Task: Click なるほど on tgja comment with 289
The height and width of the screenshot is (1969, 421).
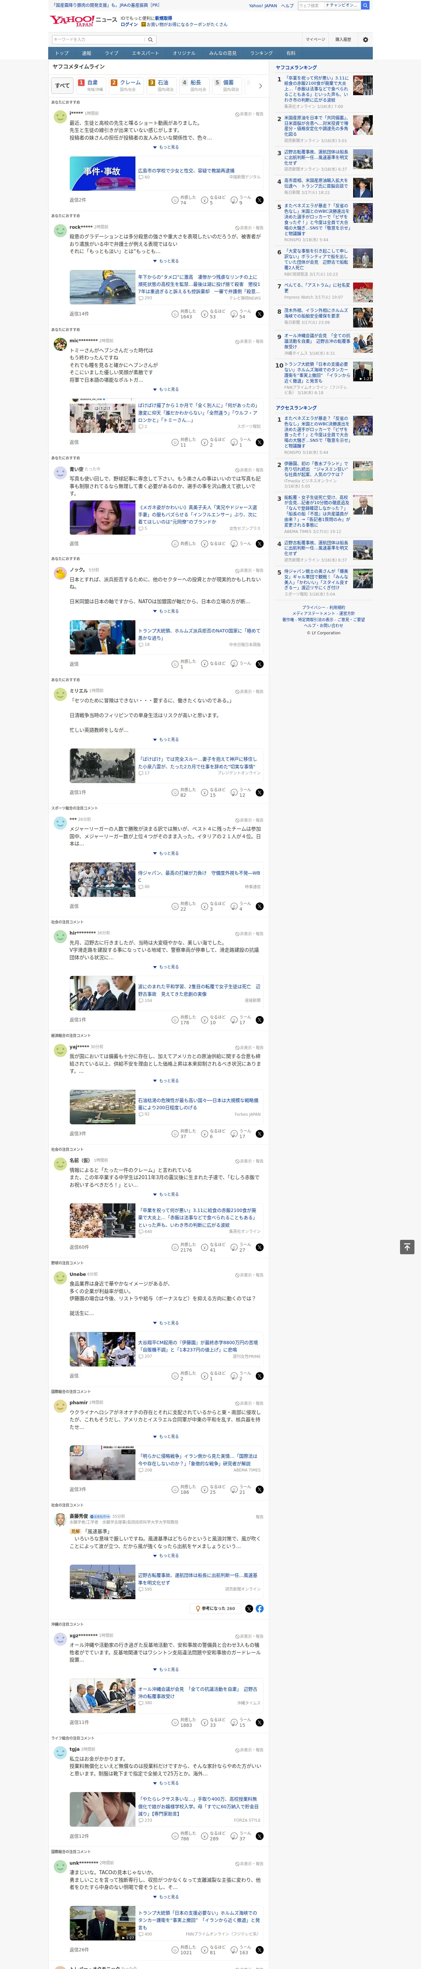Action: [214, 1837]
